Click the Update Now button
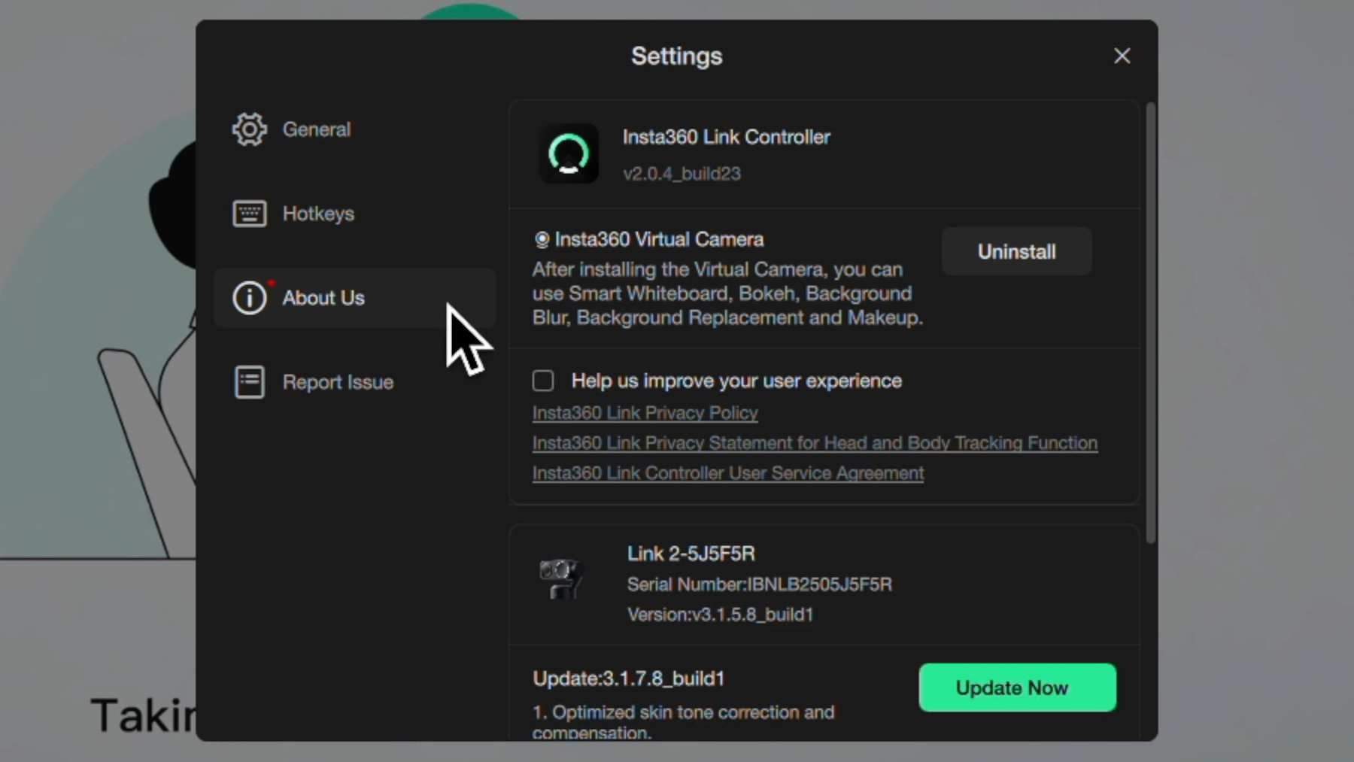1354x762 pixels. [1017, 688]
